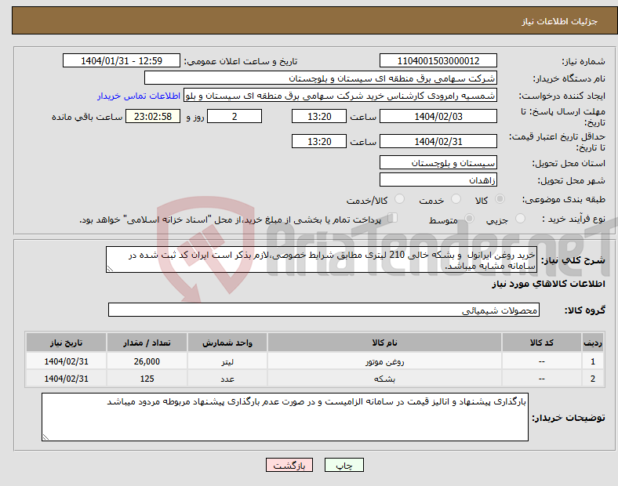Screen dimensions: 618x486
Task: Click the گروه کالا field محصولات شیمیائی
Action: tap(324, 310)
